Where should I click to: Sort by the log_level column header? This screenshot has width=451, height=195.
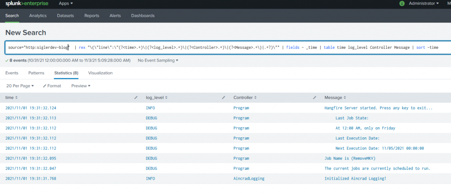(156, 98)
